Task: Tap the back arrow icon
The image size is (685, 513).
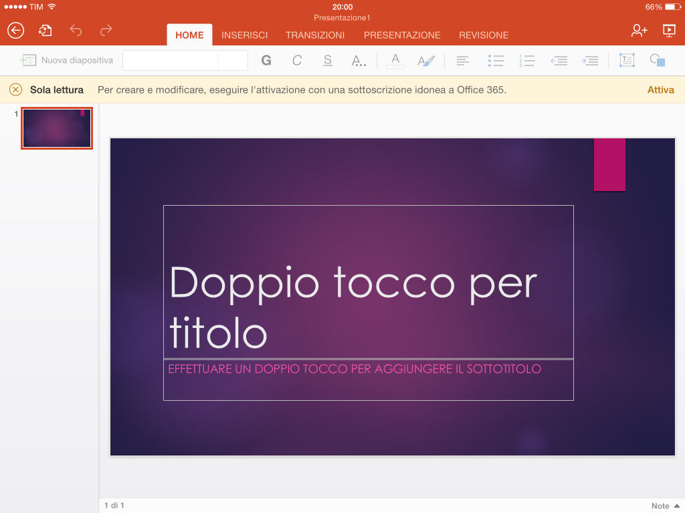Action: coord(16,31)
